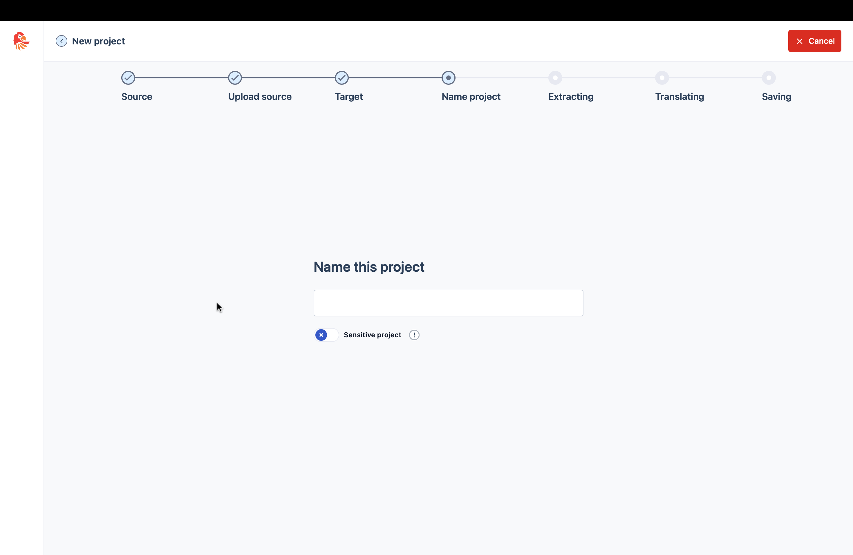Click the Source step label
The image size is (853, 555).
137,97
